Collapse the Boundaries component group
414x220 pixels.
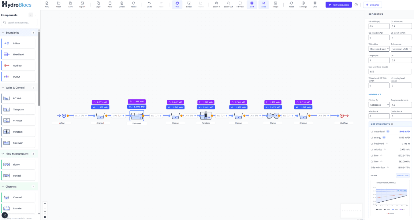3,33
